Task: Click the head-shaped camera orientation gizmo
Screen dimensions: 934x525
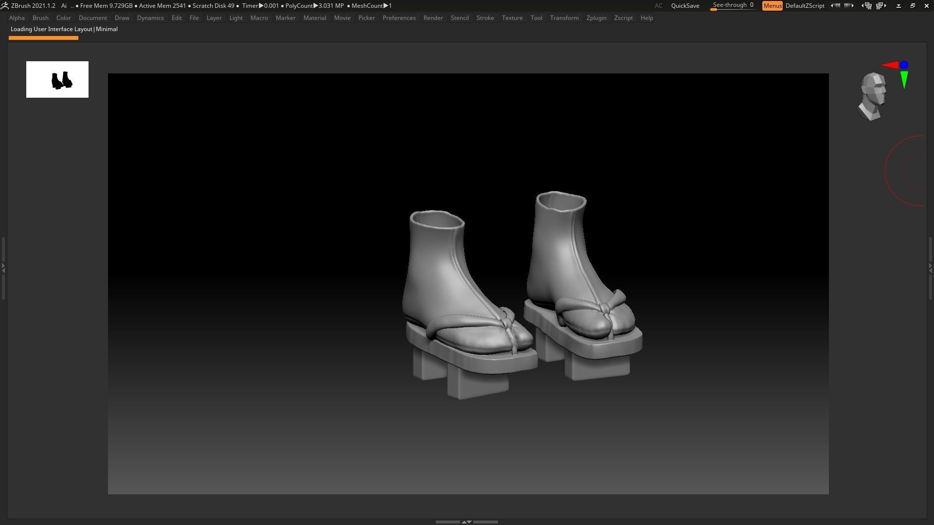Action: pyautogui.click(x=872, y=96)
